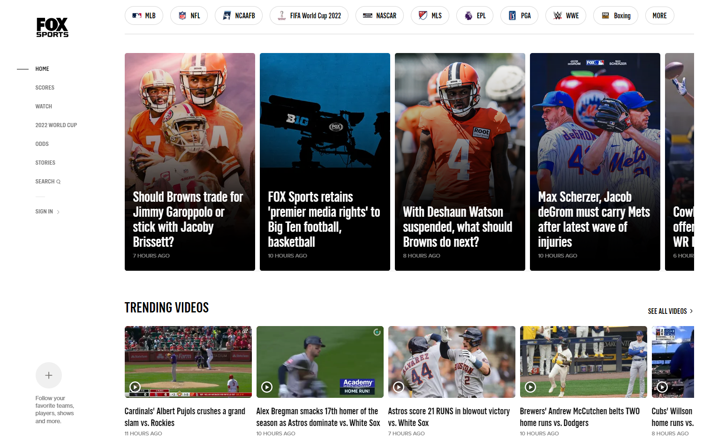Select the NCAAFB league icon
718x441 pixels.
[x=227, y=15]
